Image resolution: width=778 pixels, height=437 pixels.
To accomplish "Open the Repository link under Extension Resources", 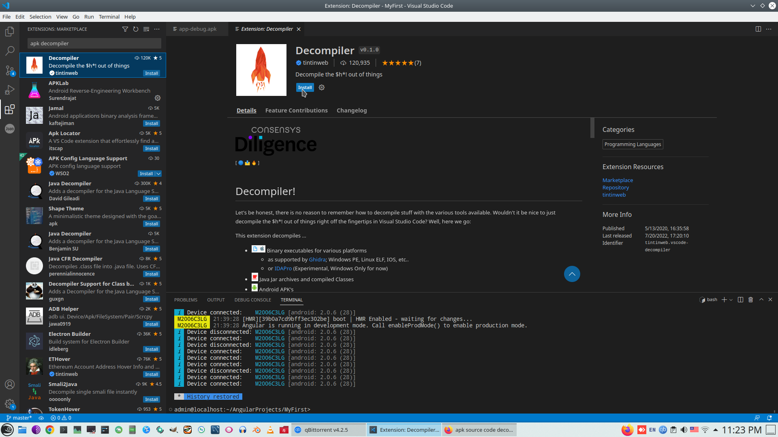I will (x=616, y=187).
